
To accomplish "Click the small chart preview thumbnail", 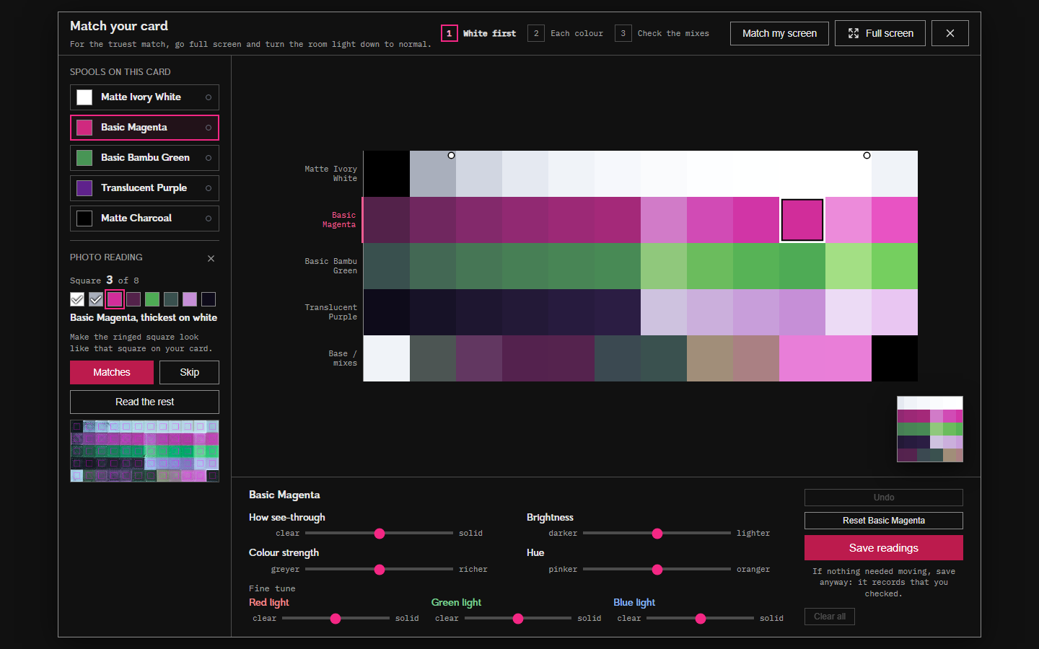I will 930,429.
